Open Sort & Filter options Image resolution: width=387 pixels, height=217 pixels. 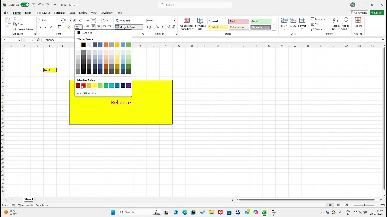pyautogui.click(x=336, y=24)
